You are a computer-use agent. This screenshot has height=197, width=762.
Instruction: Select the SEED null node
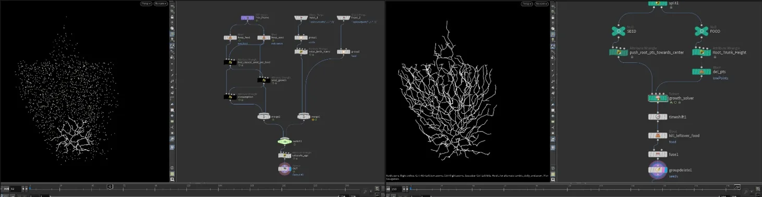(618, 32)
